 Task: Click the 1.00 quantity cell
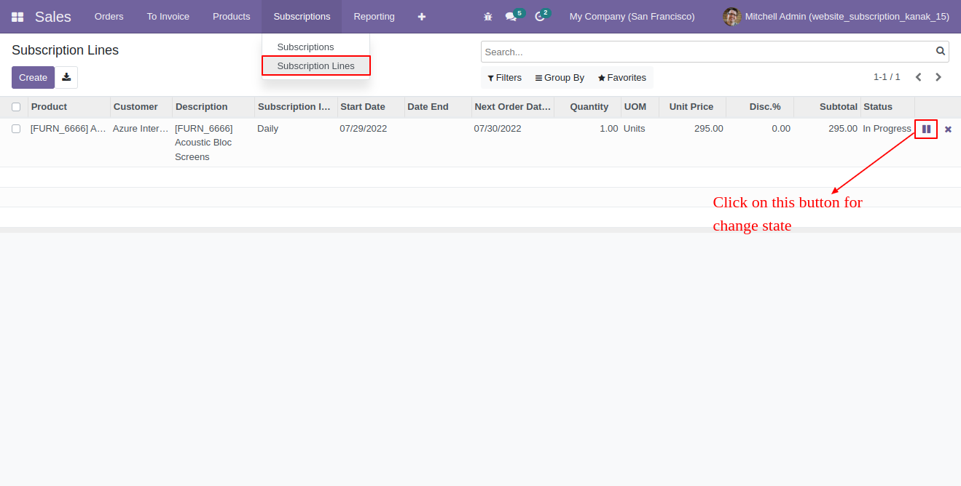[608, 129]
